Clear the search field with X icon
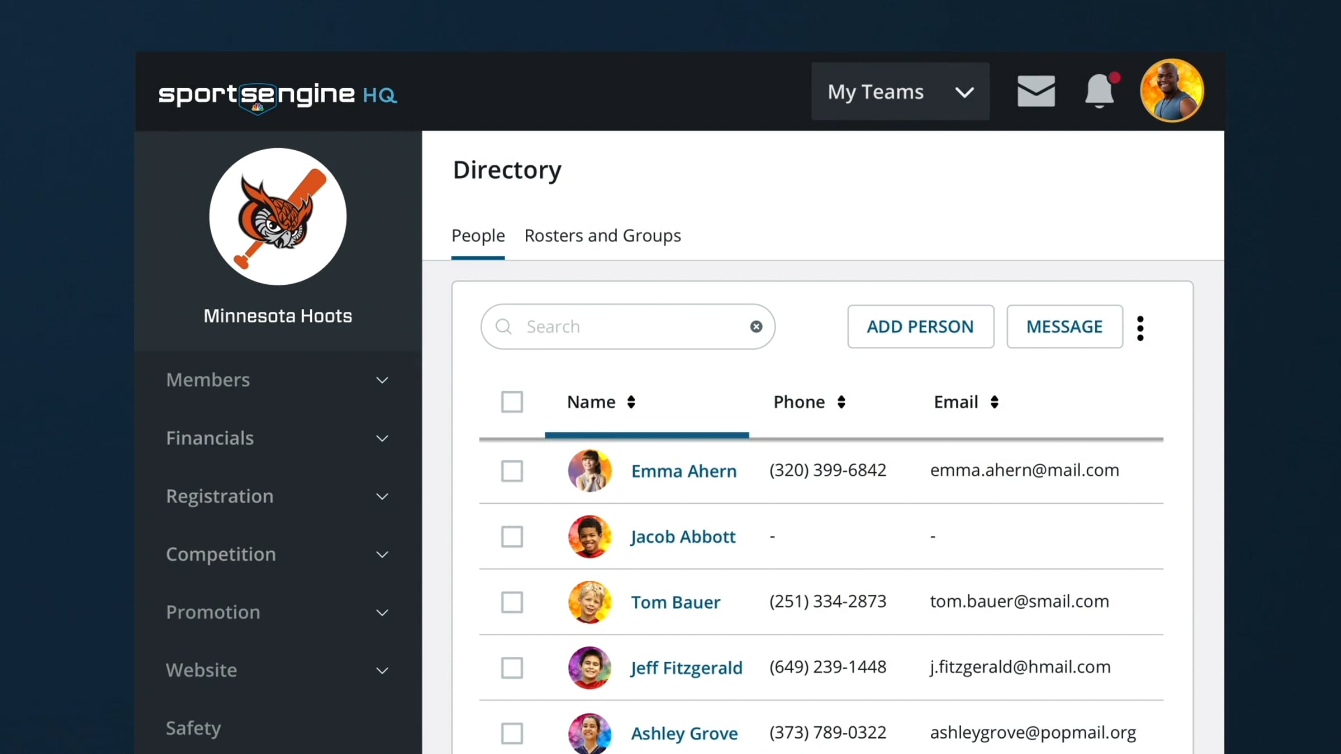 tap(756, 327)
